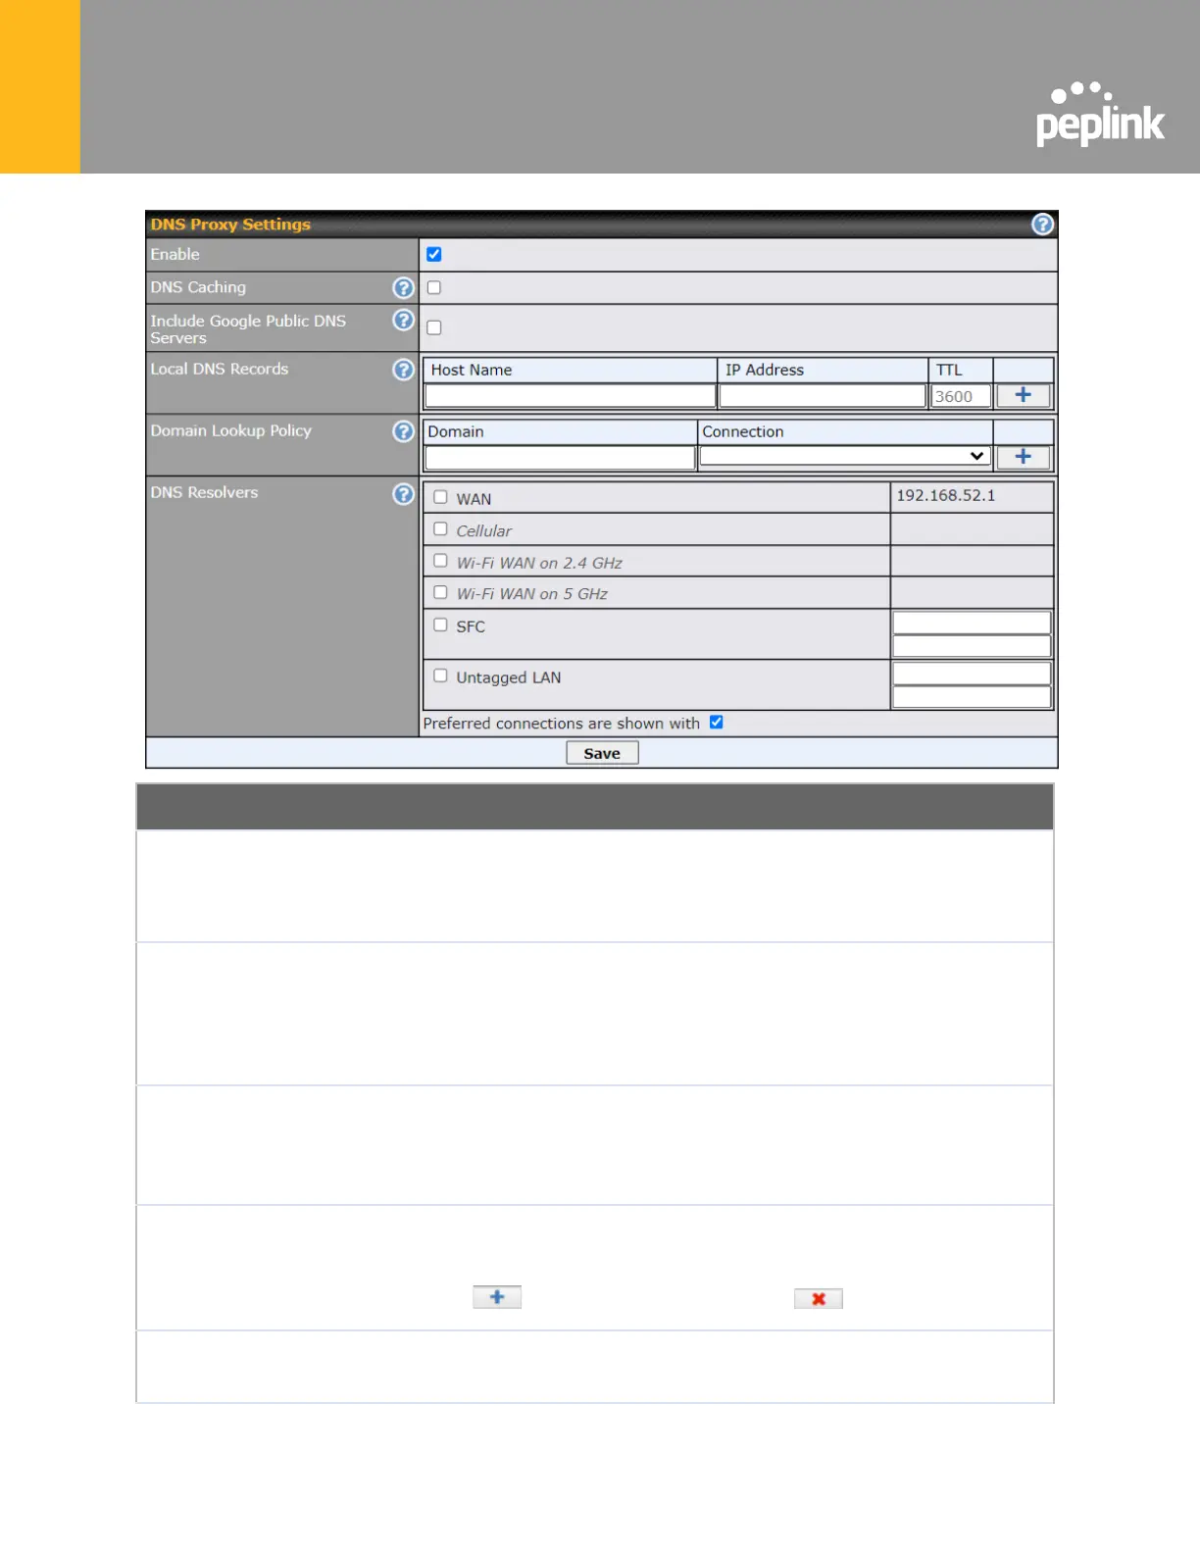The height and width of the screenshot is (1553, 1200).
Task: Toggle the Enable DNS proxy checkbox
Action: pos(434,254)
